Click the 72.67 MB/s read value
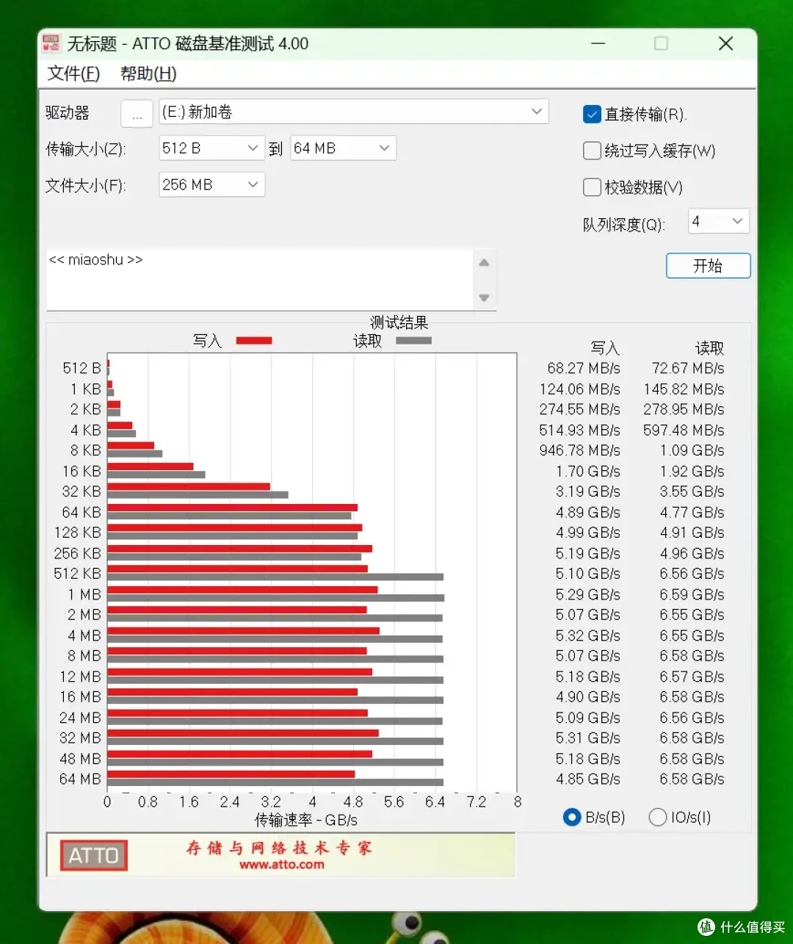 tap(688, 368)
